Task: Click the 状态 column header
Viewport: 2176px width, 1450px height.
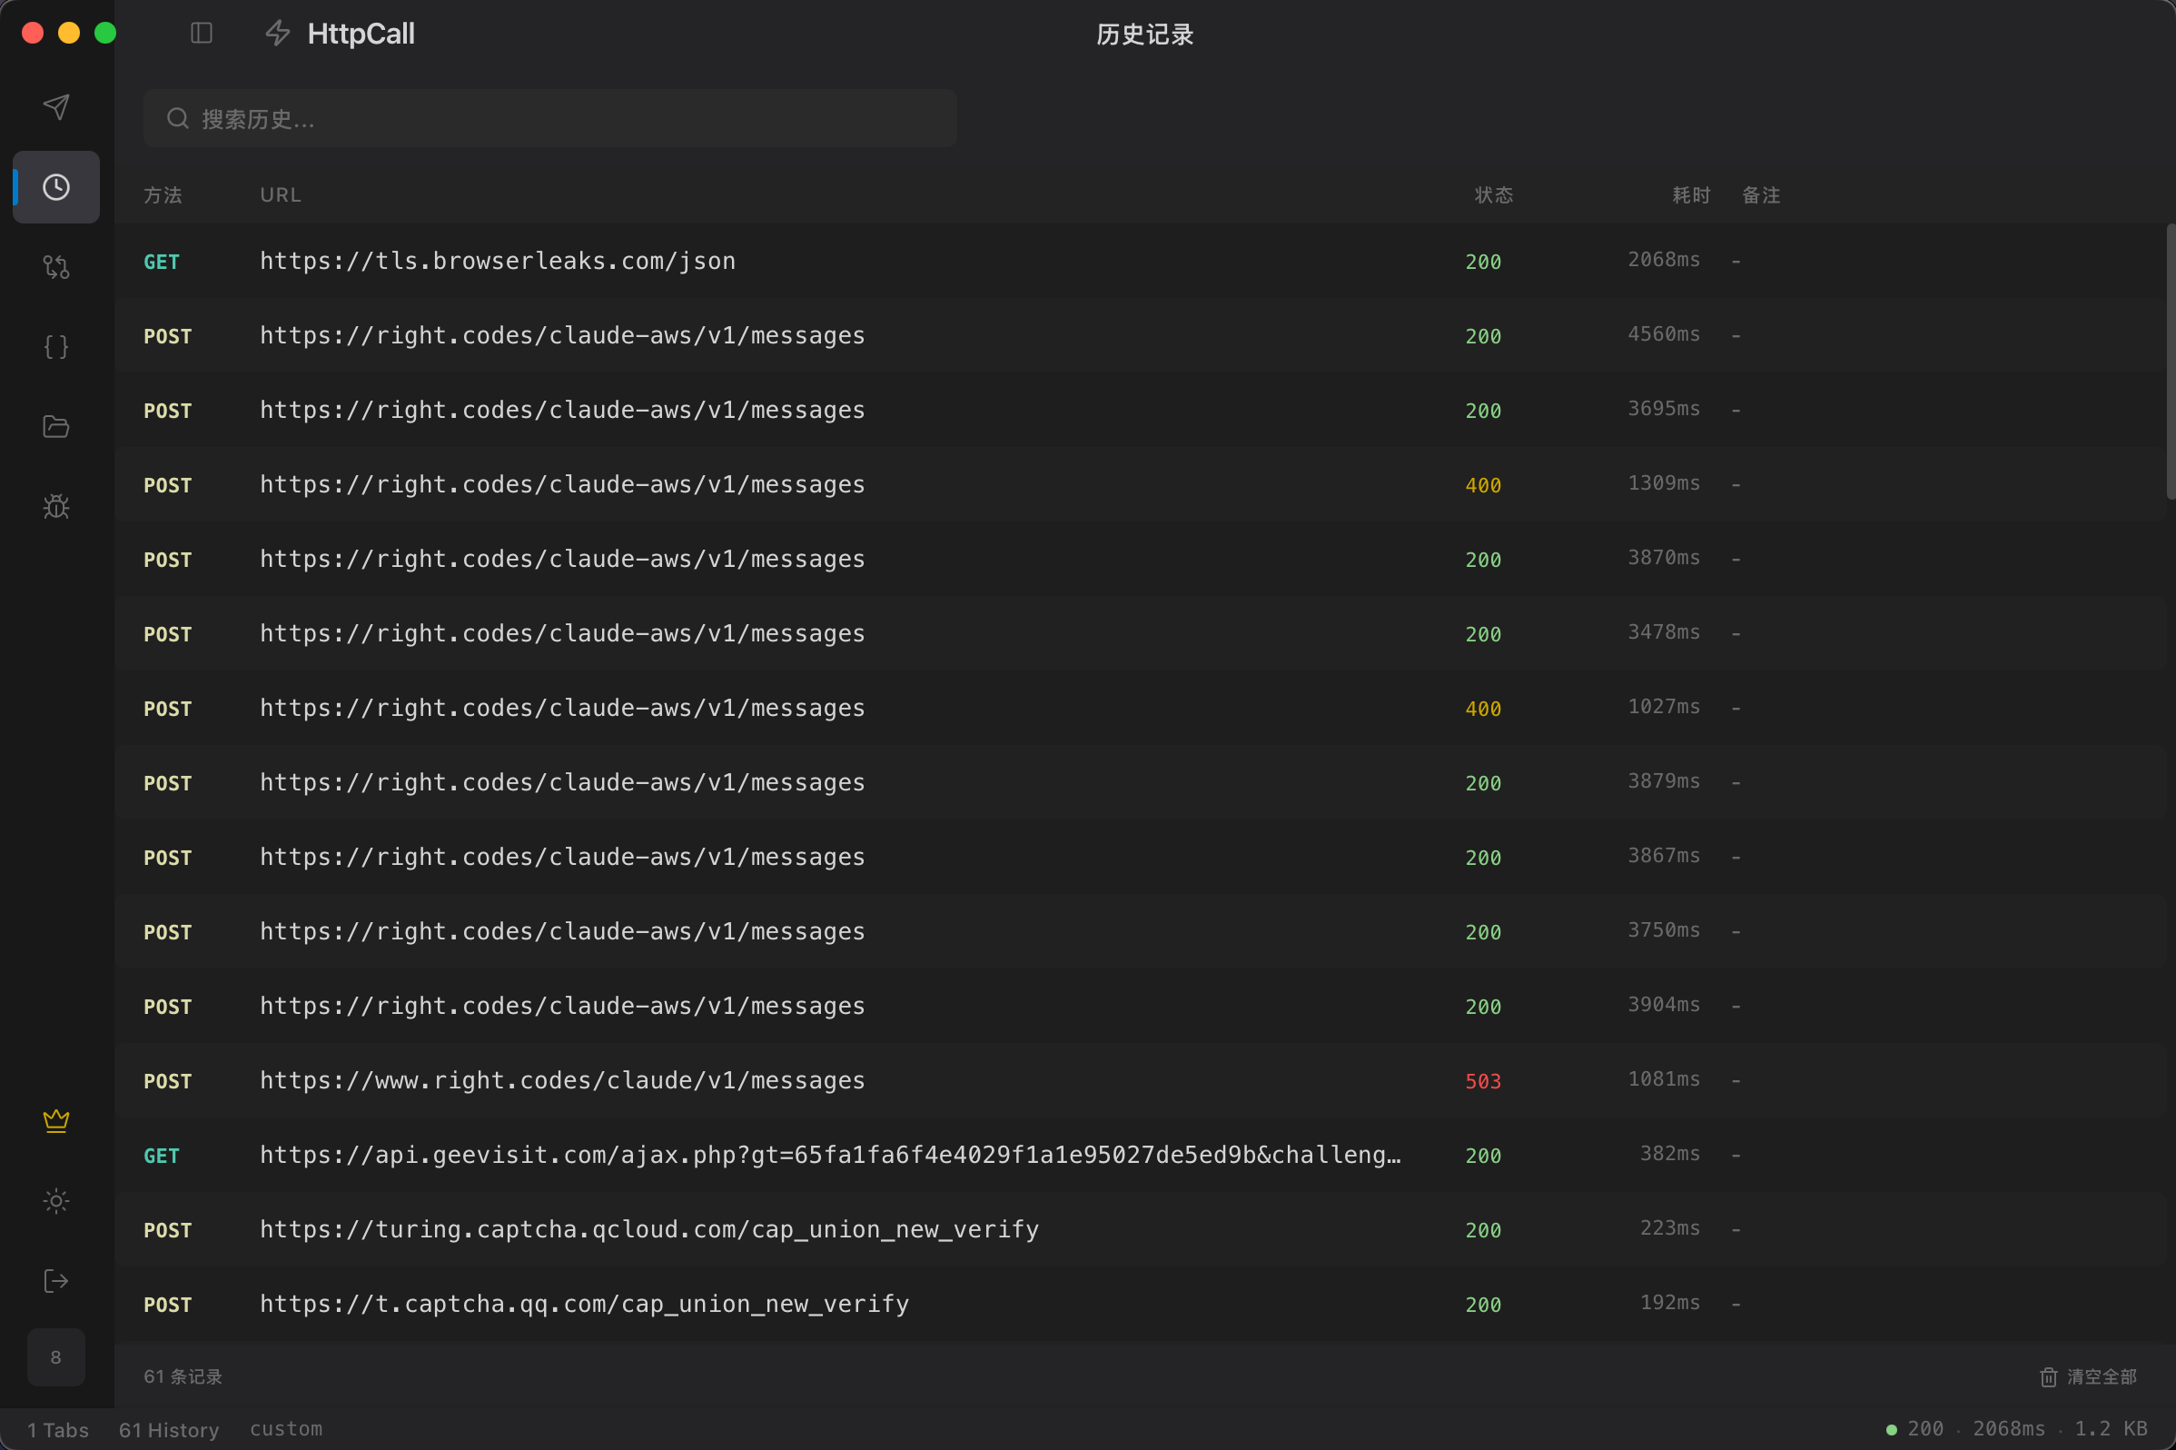Action: (1493, 195)
